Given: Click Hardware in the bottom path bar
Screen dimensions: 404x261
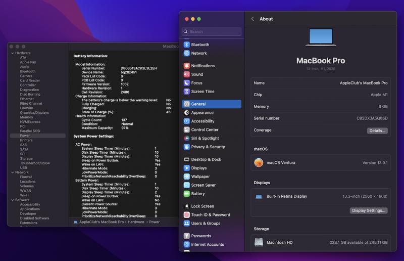Looking at the screenshot, I should (136, 222).
